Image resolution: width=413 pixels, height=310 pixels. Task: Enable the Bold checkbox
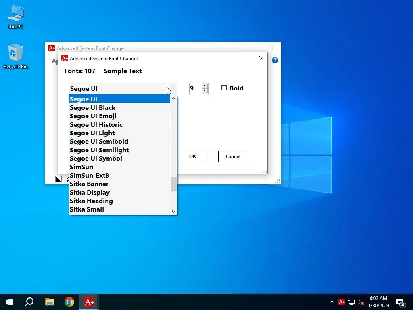[224, 88]
